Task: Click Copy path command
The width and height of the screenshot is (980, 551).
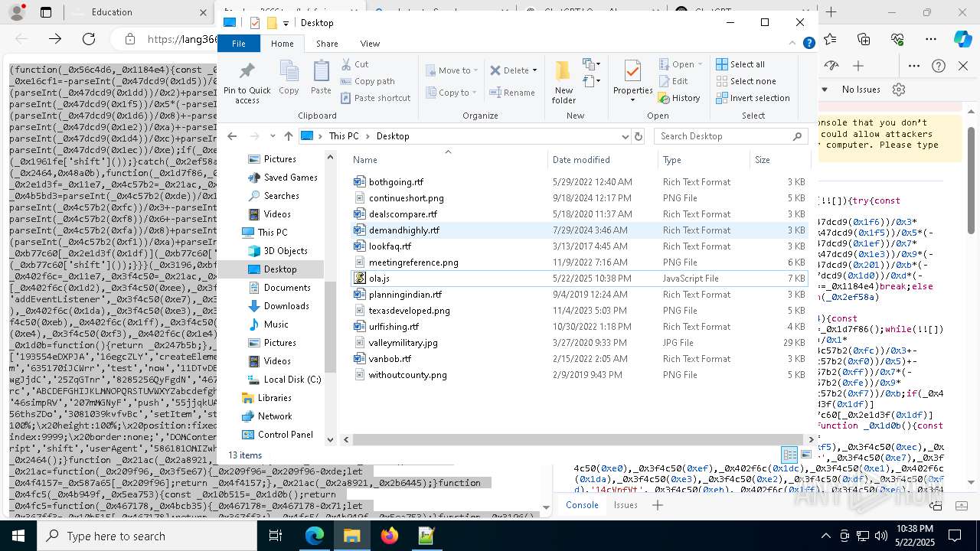Action: pyautogui.click(x=367, y=81)
